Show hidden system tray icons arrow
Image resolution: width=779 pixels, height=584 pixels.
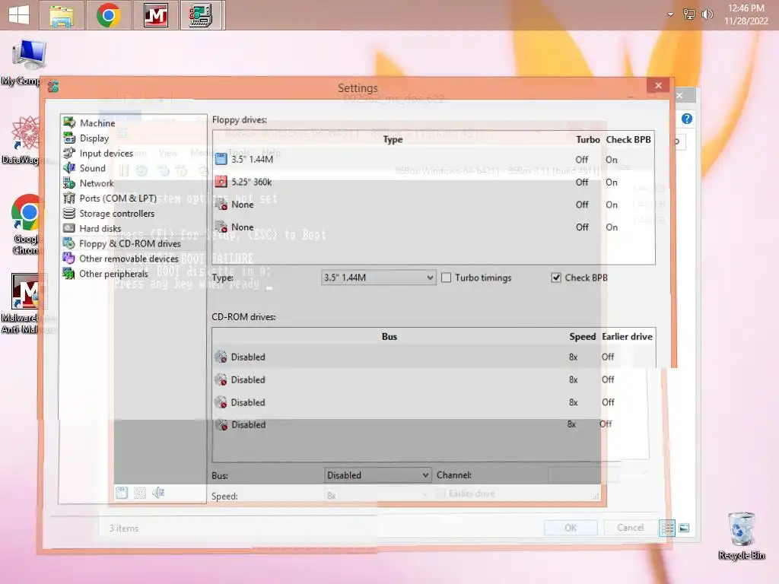click(x=670, y=14)
